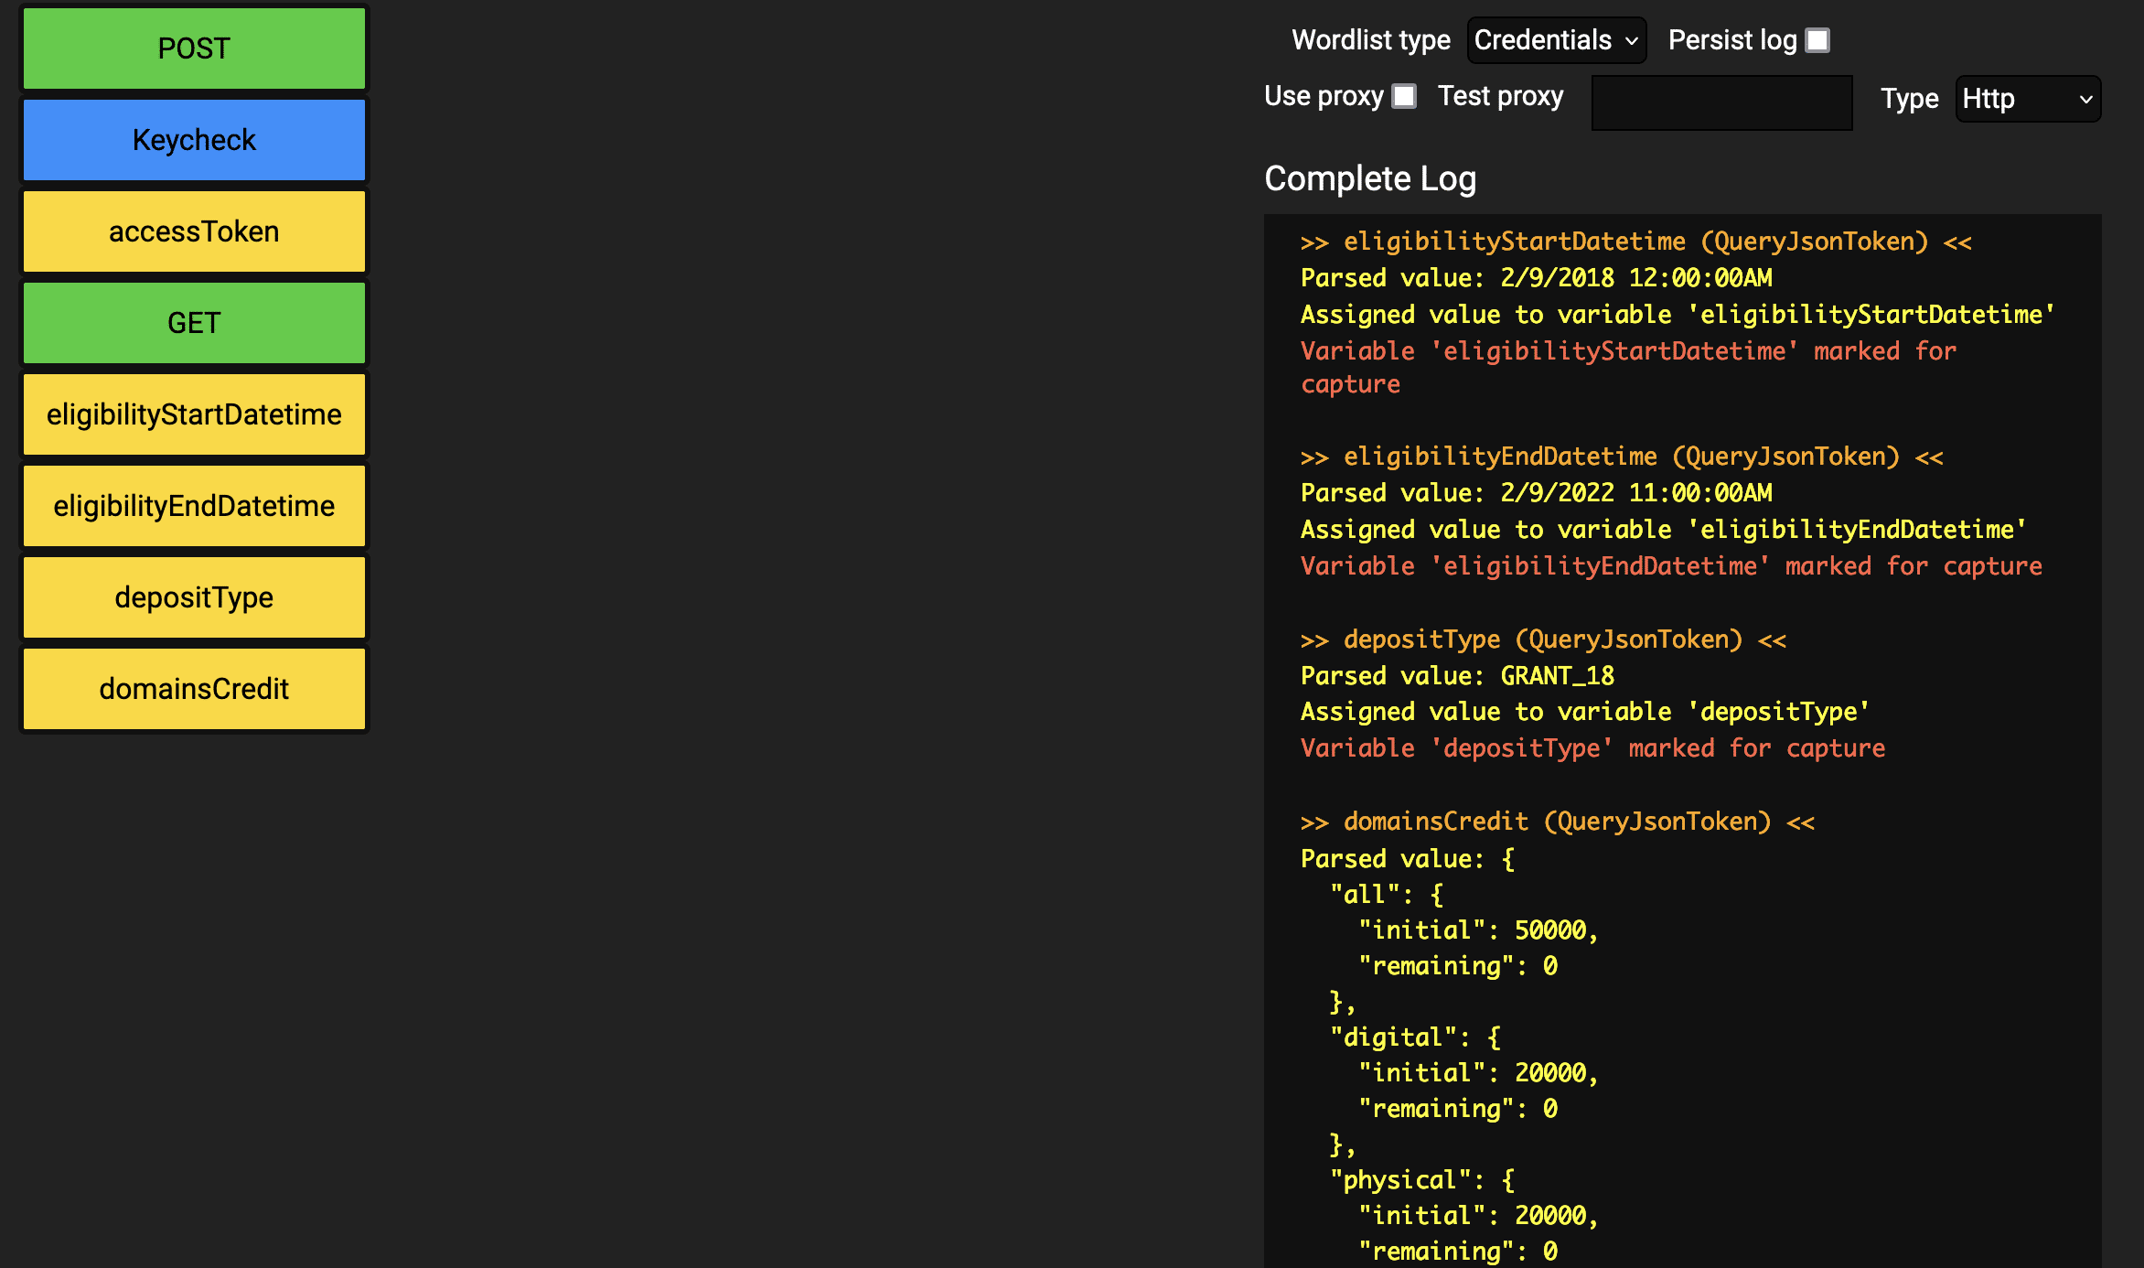Image resolution: width=2144 pixels, height=1268 pixels.
Task: Click the accessToken parse block
Action: coord(194,231)
